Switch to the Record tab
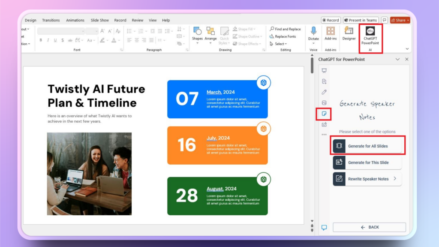Viewport: 439px width, 247px height. pyautogui.click(x=120, y=20)
